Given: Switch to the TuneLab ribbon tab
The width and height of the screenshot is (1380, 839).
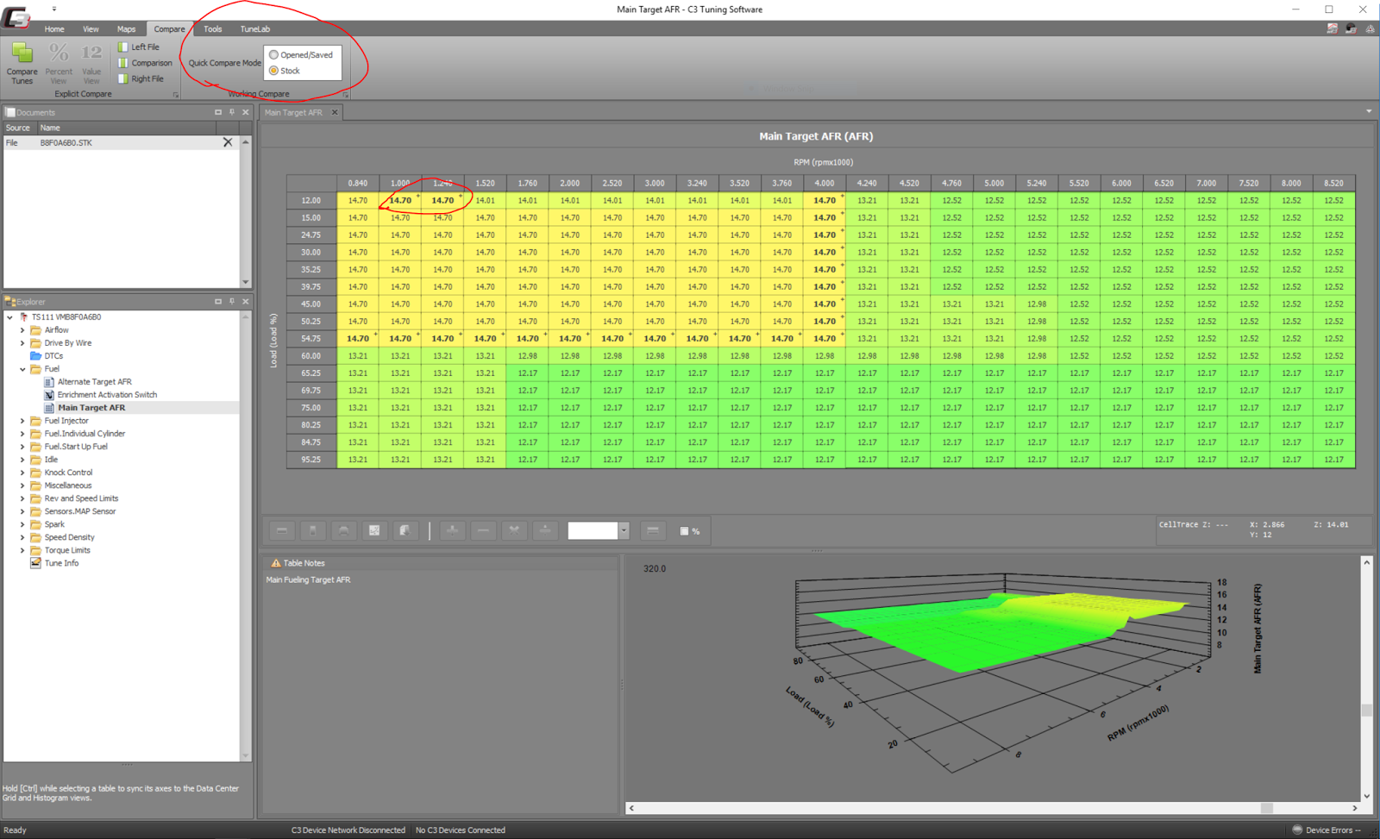Looking at the screenshot, I should (254, 28).
